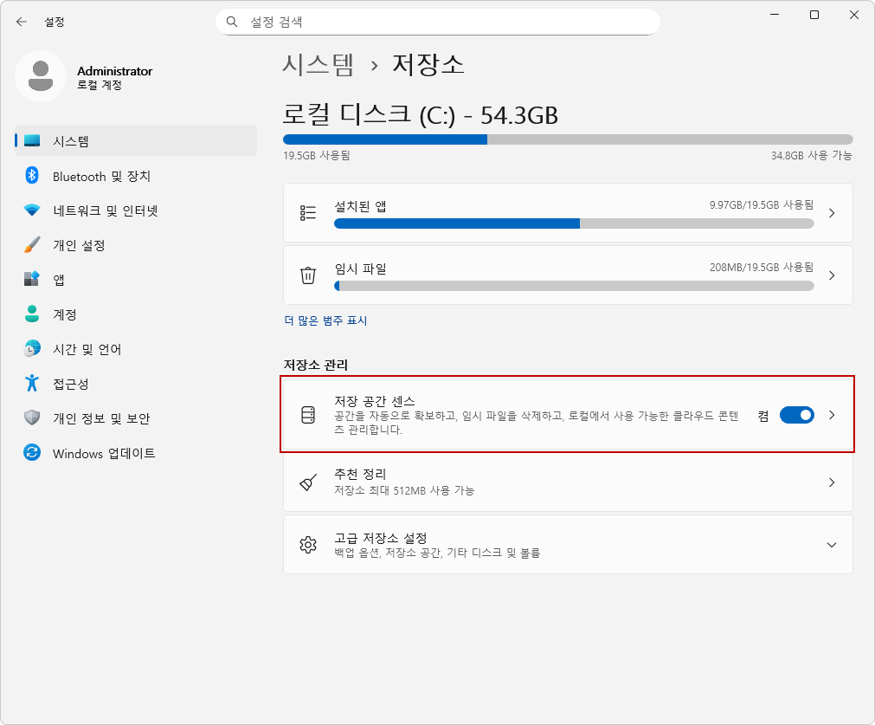Click 시스템 in the breadcrumb

pyautogui.click(x=318, y=65)
